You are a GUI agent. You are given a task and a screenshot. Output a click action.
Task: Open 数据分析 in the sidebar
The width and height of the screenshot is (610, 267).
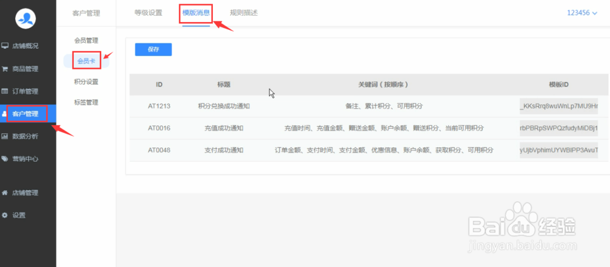pos(25,137)
